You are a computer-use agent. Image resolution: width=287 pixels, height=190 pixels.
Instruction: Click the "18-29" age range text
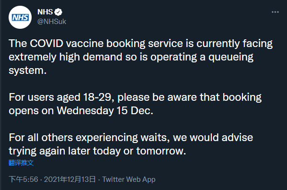[x=97, y=97]
